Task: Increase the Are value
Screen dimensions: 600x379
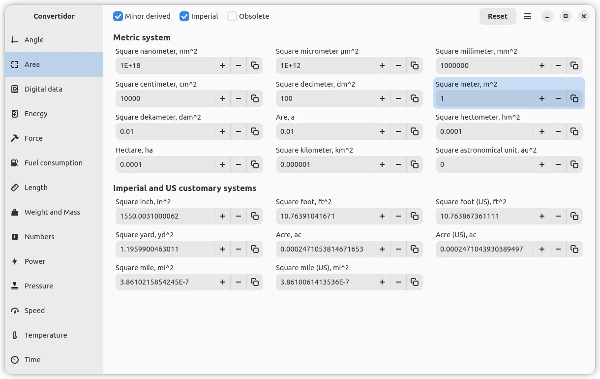Action: click(382, 131)
